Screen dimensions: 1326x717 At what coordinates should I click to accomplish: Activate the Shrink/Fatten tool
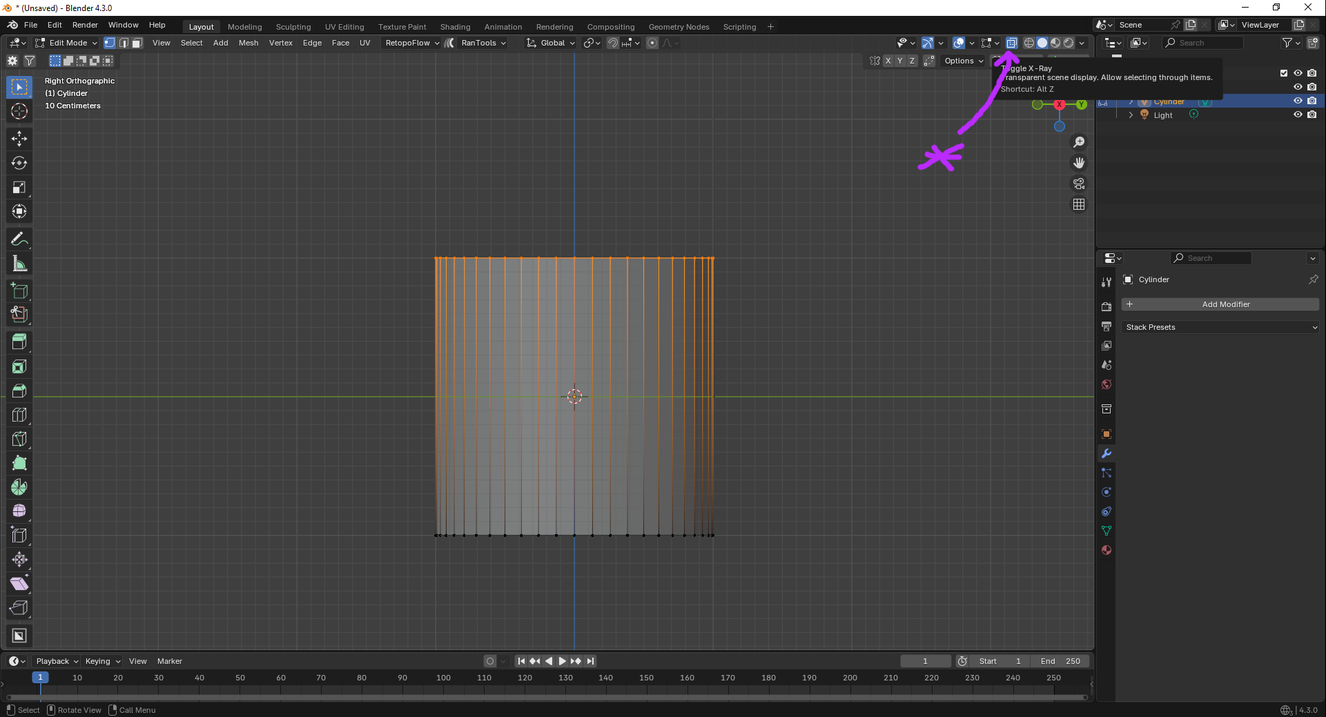pyautogui.click(x=19, y=560)
